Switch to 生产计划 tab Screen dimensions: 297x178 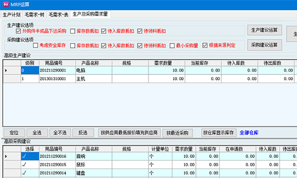tap(11, 14)
